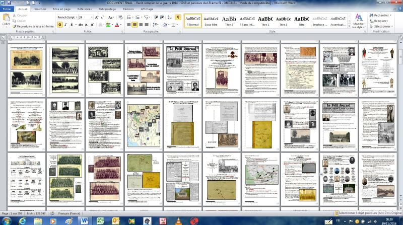Toggle paragraph marks display
The height and width of the screenshot is (225, 403).
click(178, 18)
